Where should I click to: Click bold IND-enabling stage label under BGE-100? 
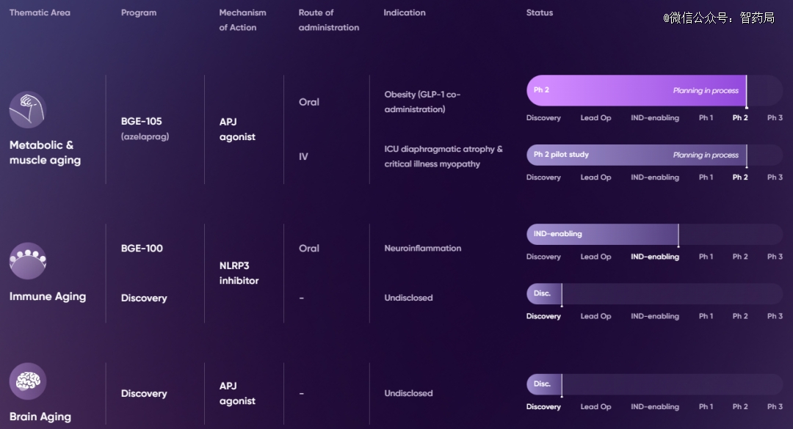coord(654,257)
